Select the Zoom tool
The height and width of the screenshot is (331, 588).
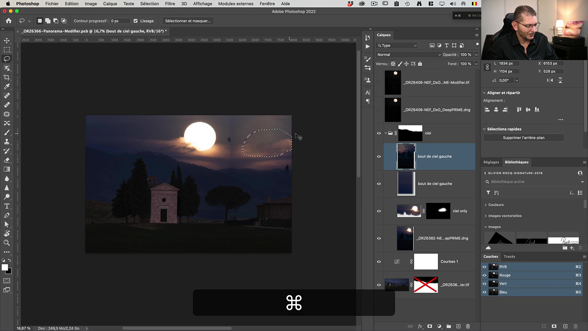click(7, 243)
